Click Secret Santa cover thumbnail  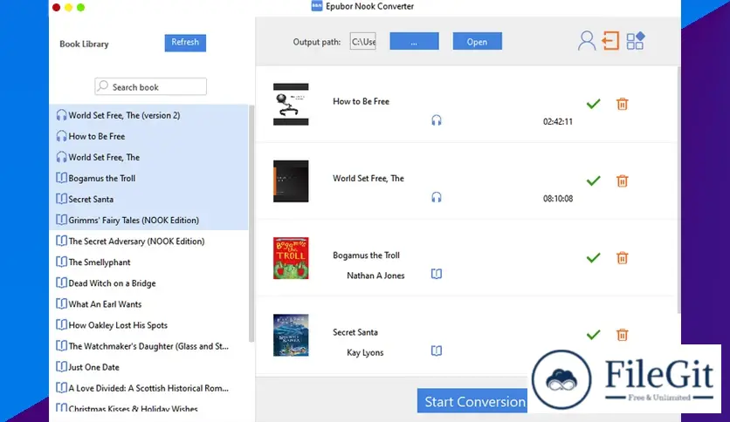[x=291, y=335]
